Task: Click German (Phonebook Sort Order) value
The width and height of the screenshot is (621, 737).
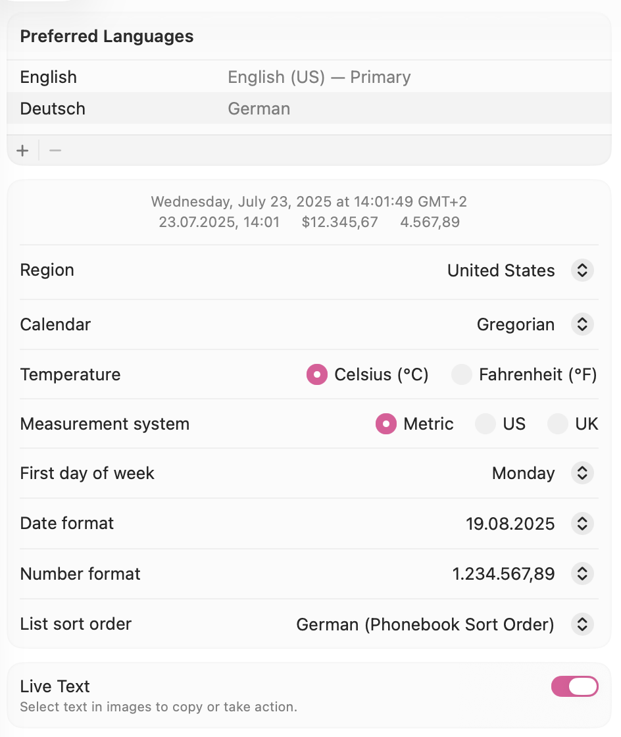Action: pos(425,624)
